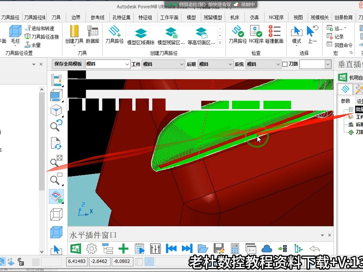The image size is (363, 272).
Task: Click the 碰撞截面 check icon
Action: pos(274,35)
